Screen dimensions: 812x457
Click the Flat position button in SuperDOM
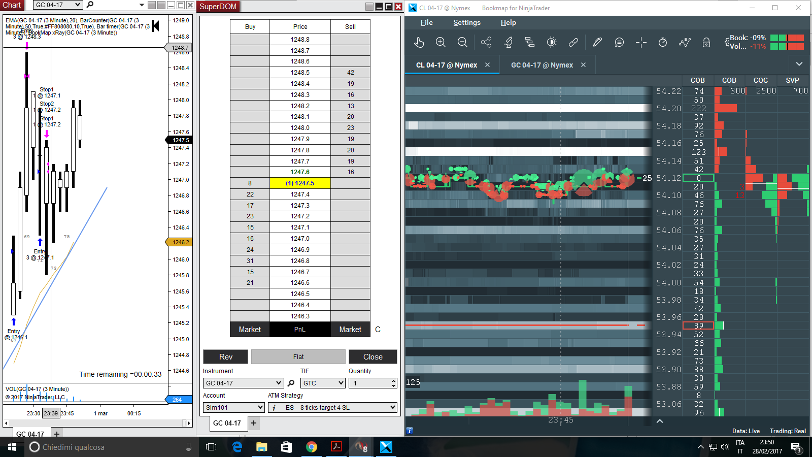click(x=298, y=356)
